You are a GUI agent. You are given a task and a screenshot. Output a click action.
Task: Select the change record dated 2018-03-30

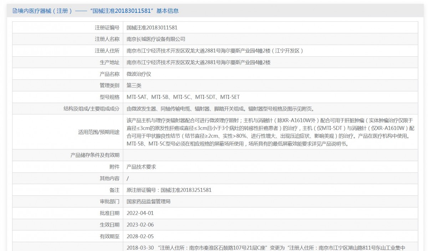click(x=266, y=248)
